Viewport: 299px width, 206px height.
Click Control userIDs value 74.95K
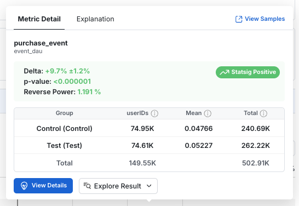tap(142, 129)
